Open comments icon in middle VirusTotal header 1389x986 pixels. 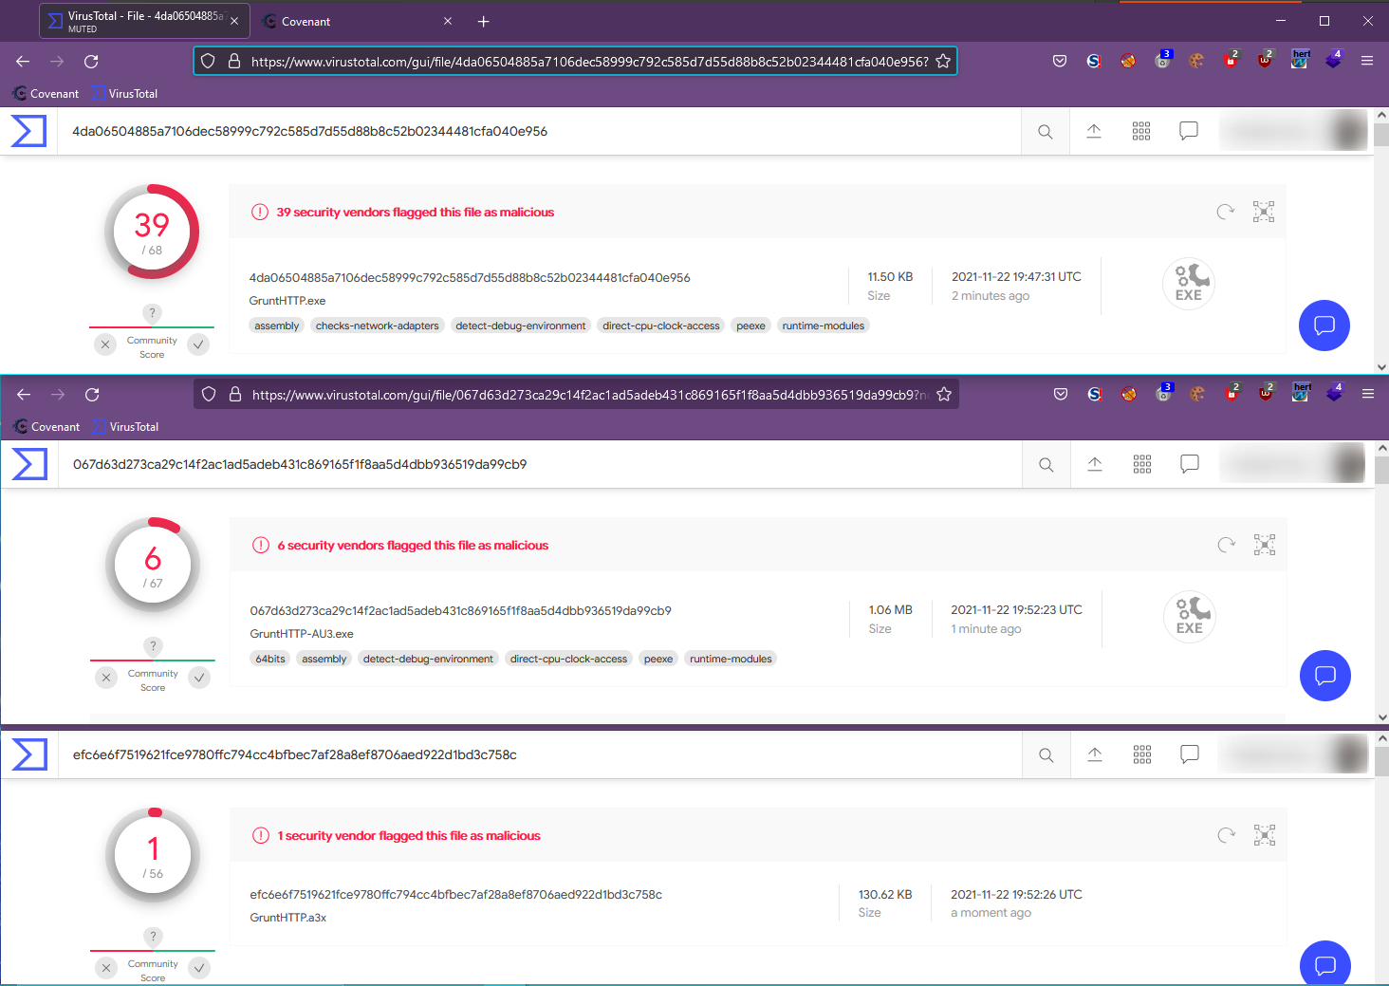click(1190, 464)
